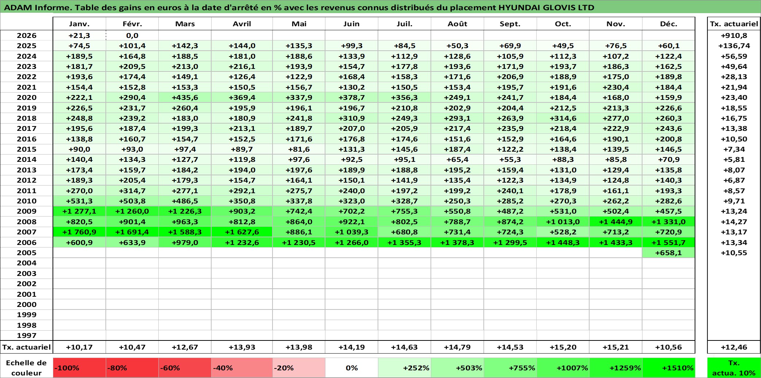Select the +5,81 actuarial rate for 2014
Viewport: 761px width, 378px height.
click(x=734, y=159)
